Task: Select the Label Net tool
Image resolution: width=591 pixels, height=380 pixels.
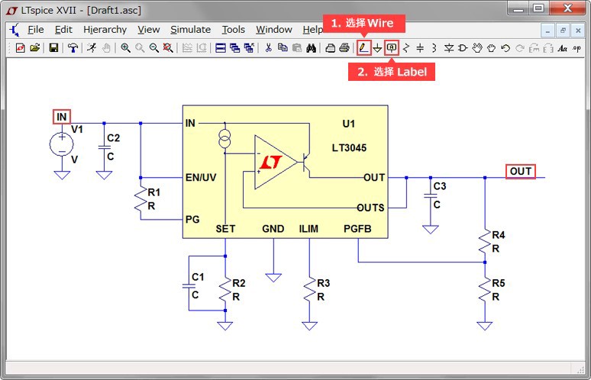Action: click(x=392, y=48)
